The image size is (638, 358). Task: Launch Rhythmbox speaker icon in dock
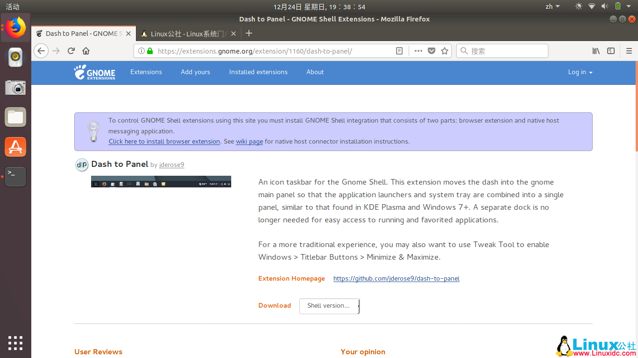point(15,57)
